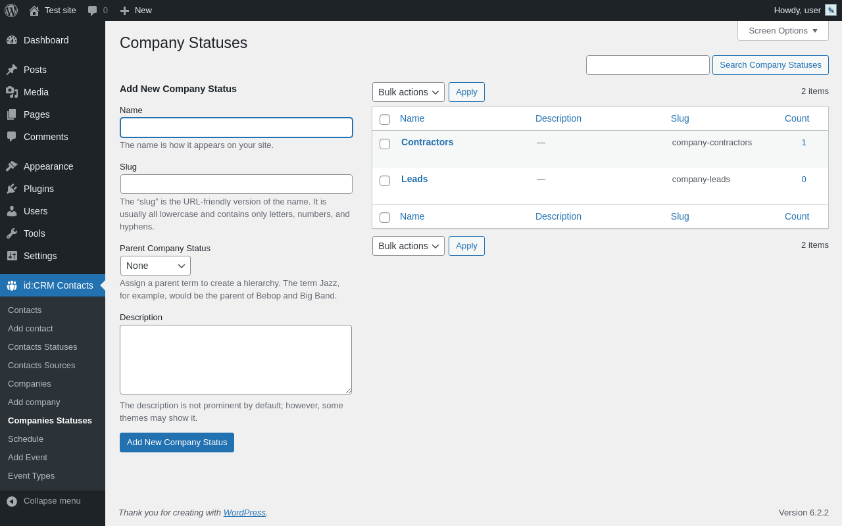Click the Collapse menu arrow icon
This screenshot has width=842, height=526.
12,501
